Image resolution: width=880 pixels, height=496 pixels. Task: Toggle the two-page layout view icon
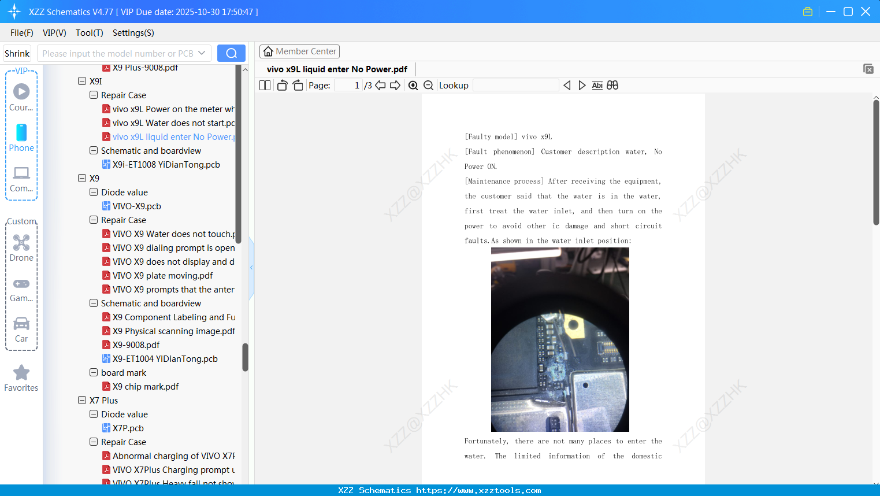[265, 86]
